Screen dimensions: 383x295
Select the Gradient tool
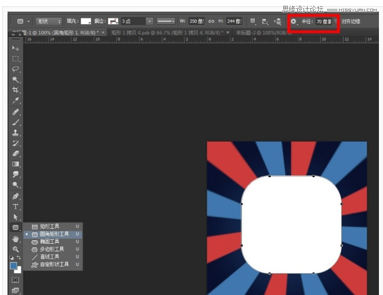16,164
